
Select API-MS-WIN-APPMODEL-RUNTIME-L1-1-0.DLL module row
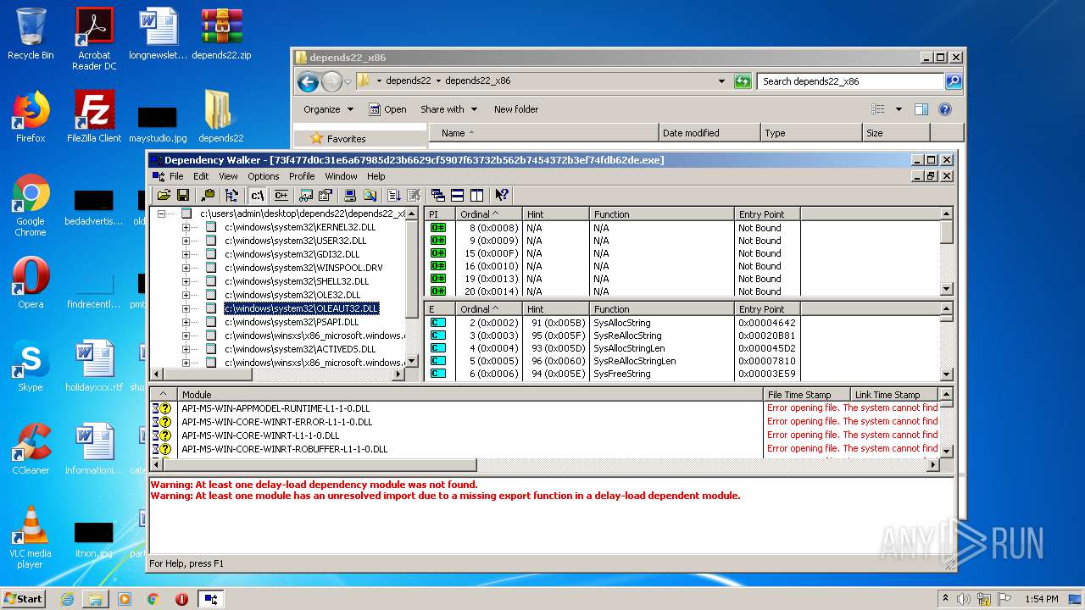pos(544,408)
